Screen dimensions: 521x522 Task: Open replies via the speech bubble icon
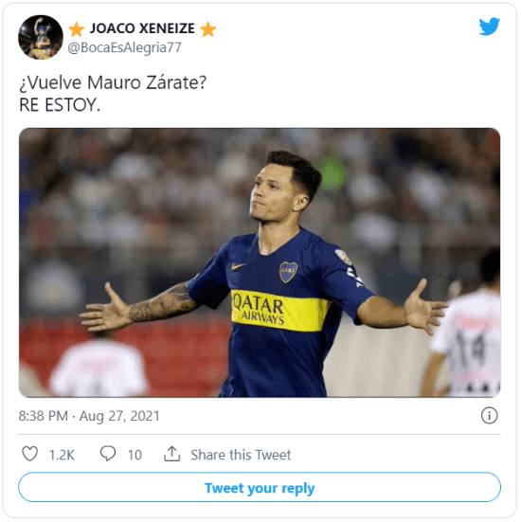108,454
